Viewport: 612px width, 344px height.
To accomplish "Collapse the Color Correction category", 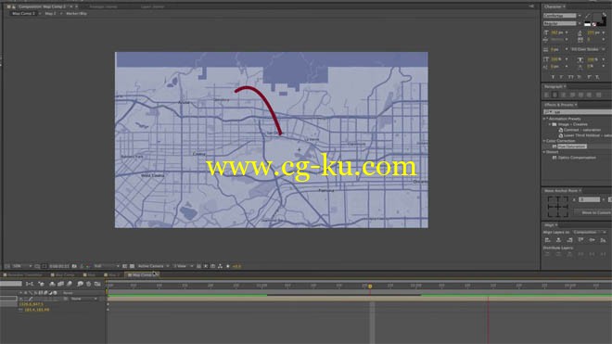I will coord(544,141).
